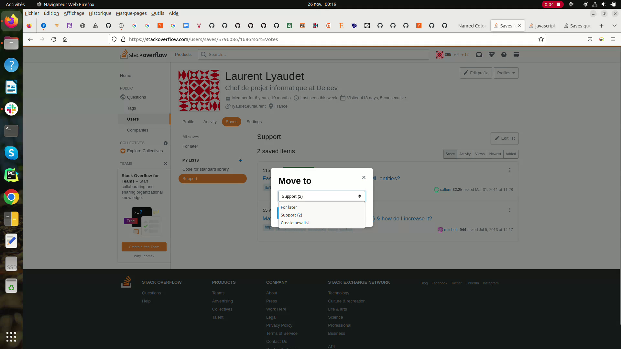Save page to Pocket icon
Image resolution: width=621 pixels, height=349 pixels.
point(590,39)
